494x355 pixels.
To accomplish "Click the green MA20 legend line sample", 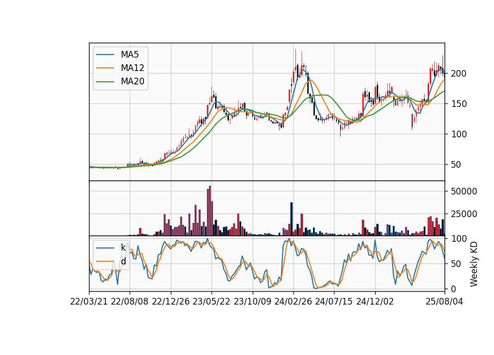I will (105, 82).
